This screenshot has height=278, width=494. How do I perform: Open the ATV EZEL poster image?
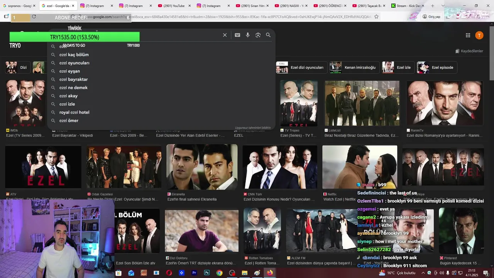pos(43,167)
